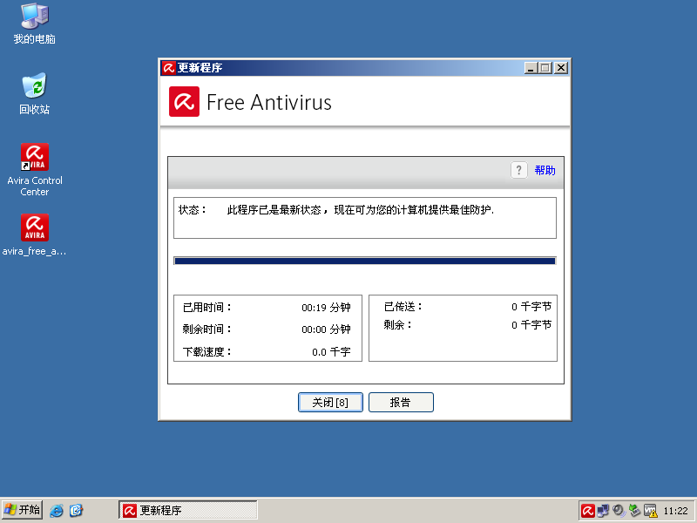The image size is (697, 523).
Task: Select the 更新程序 taskbar button
Action: click(187, 510)
